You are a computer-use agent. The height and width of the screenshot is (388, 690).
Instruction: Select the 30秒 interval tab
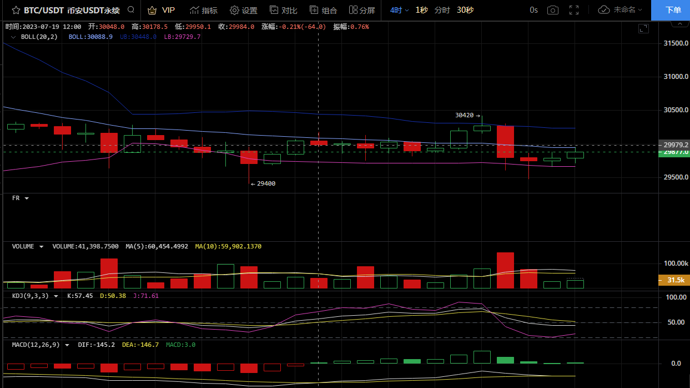(x=465, y=10)
